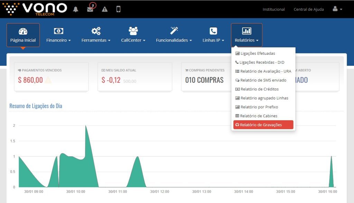Click the mobile phone icon in header
The height and width of the screenshot is (203, 354).
[x=118, y=9]
